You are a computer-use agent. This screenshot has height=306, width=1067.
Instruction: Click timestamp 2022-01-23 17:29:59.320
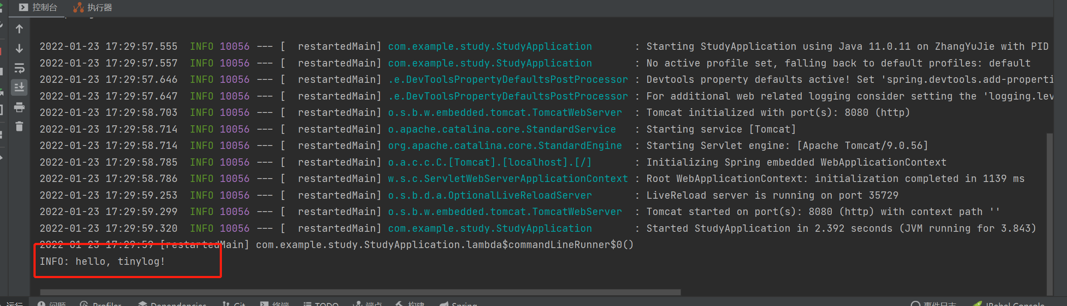coord(109,228)
